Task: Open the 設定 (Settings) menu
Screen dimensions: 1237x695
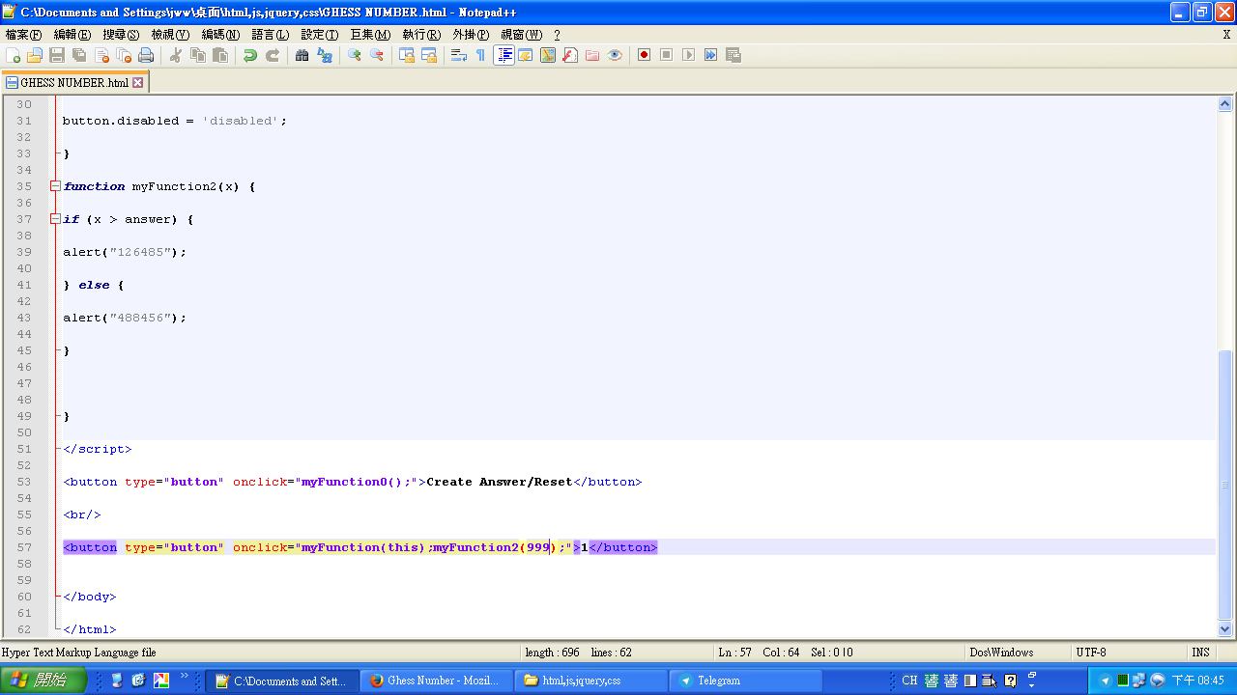Action: tap(319, 35)
